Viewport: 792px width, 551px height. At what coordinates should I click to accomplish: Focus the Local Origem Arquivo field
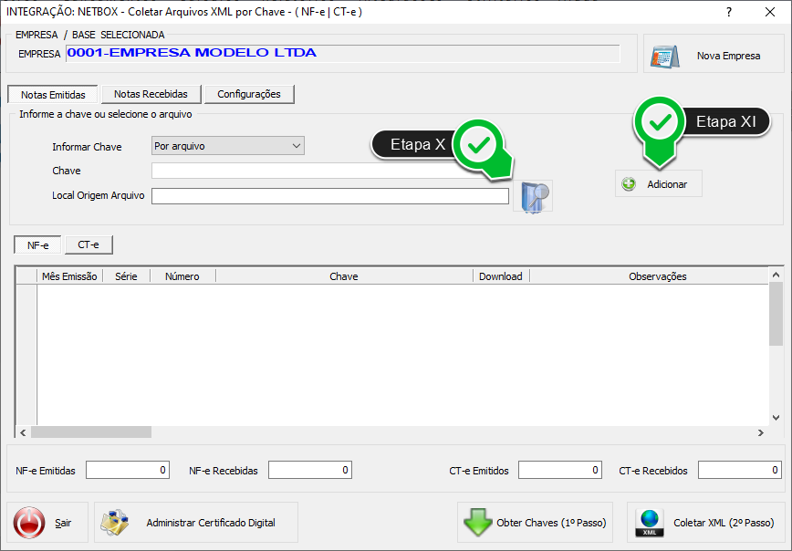click(329, 196)
